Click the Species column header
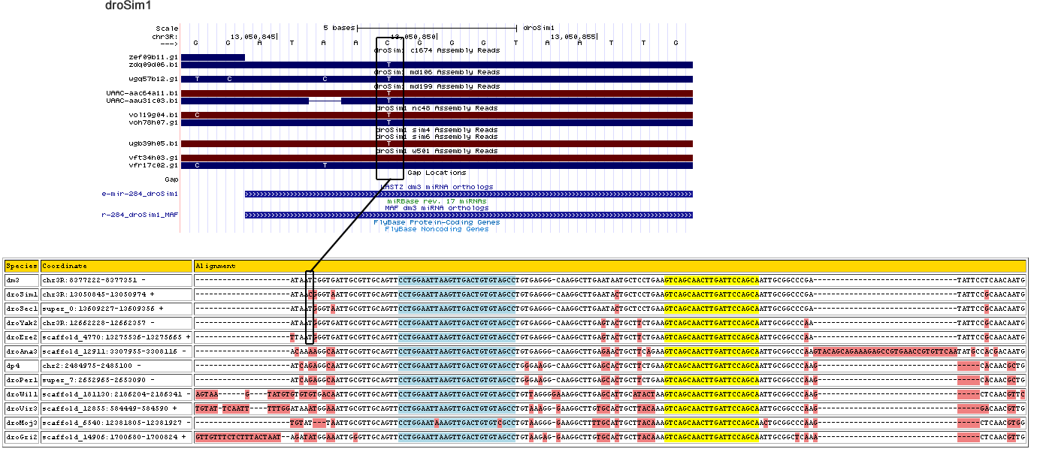Screen dimensions: 1037x452 (21, 266)
